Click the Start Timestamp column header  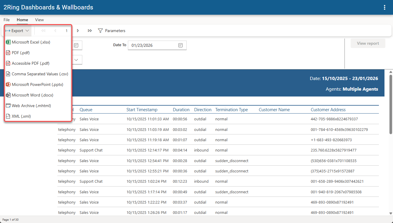[x=142, y=110]
